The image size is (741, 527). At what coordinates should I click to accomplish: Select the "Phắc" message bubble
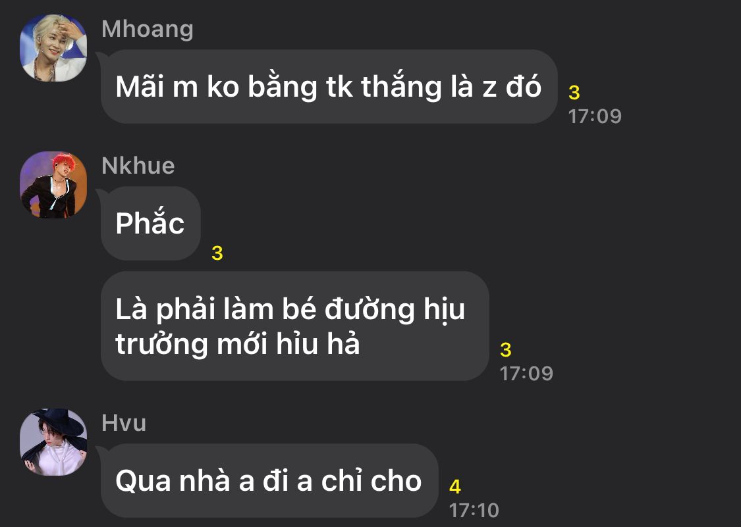151,223
